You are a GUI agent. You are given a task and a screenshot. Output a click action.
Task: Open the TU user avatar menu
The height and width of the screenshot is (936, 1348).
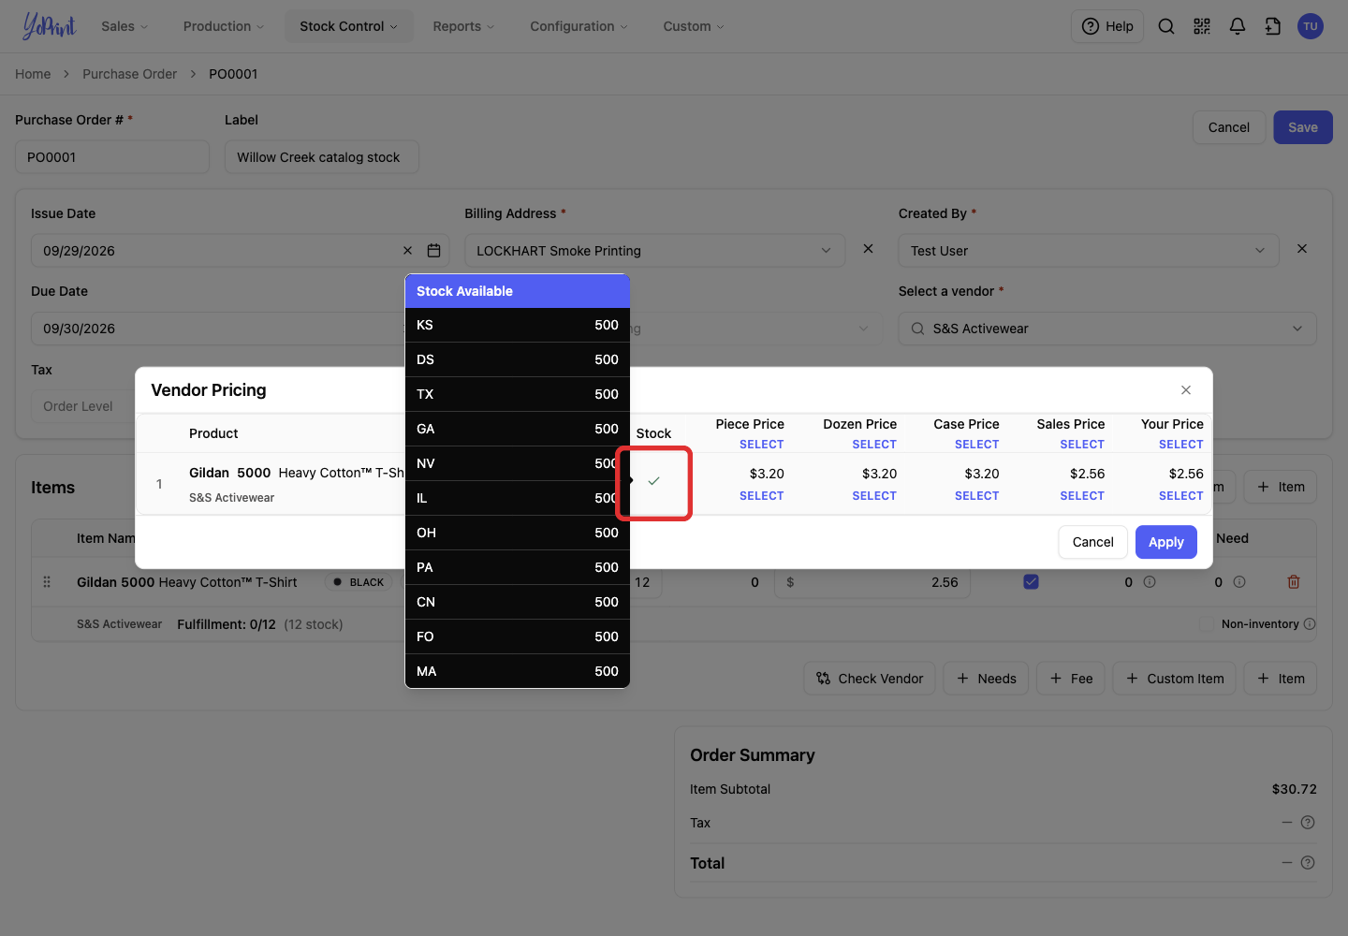click(x=1311, y=26)
